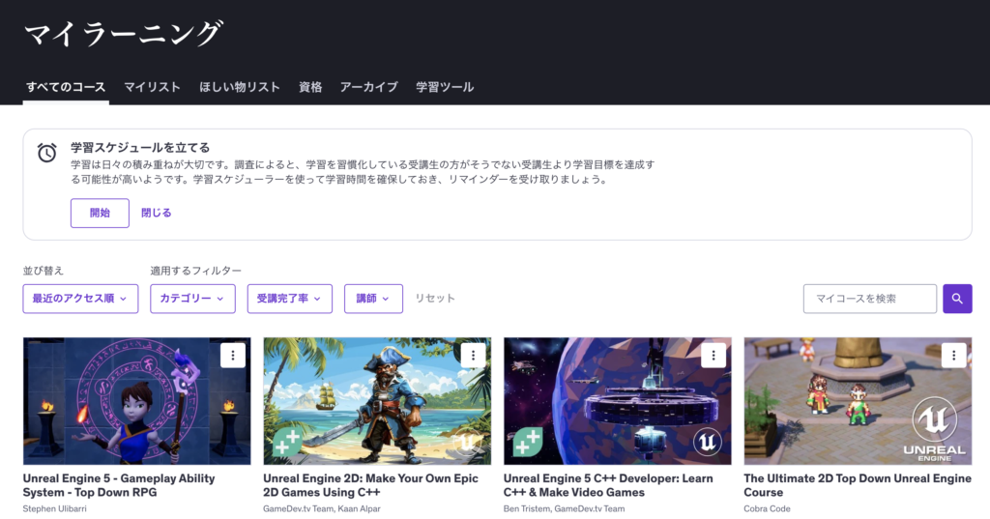This screenshot has height=519, width=990.
Task: Open the pirate Unreal Engine 2D thumbnail
Action: pos(377,401)
